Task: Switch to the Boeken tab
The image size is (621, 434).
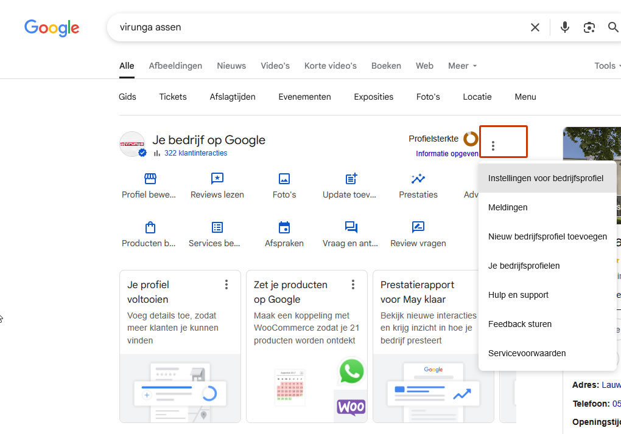Action: click(x=386, y=66)
